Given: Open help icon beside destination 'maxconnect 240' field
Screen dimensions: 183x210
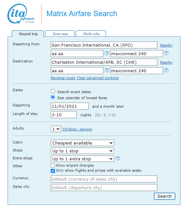Looking at the screenshot, I should click(x=166, y=70).
